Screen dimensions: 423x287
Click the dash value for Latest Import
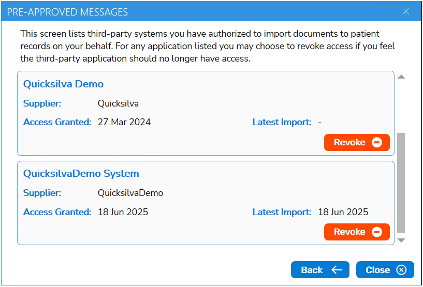319,123
